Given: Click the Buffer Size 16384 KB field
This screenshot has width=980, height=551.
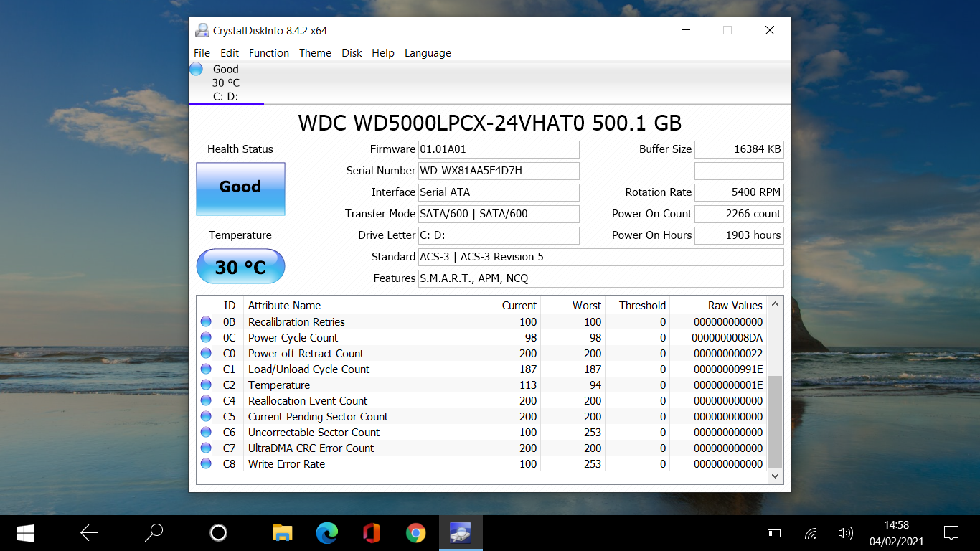Looking at the screenshot, I should point(739,149).
